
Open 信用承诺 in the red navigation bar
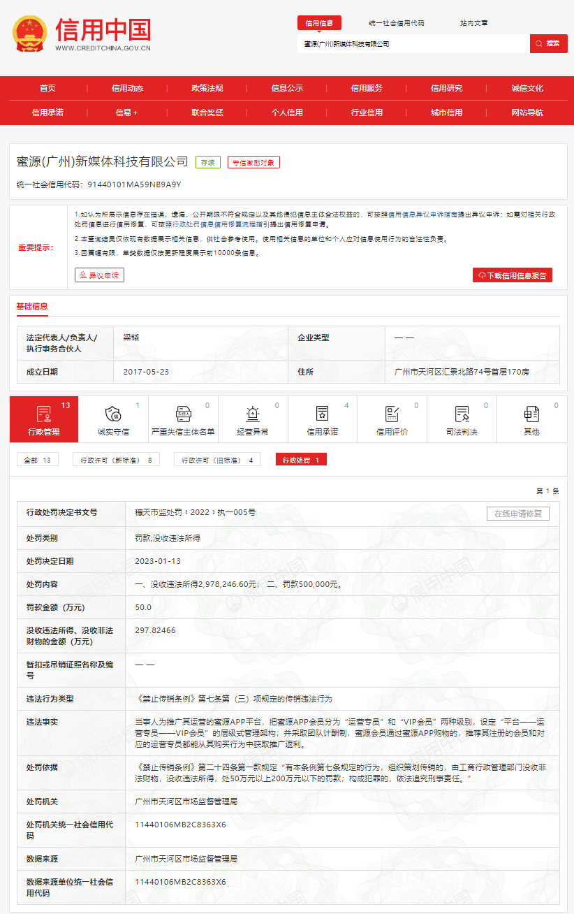point(47,112)
